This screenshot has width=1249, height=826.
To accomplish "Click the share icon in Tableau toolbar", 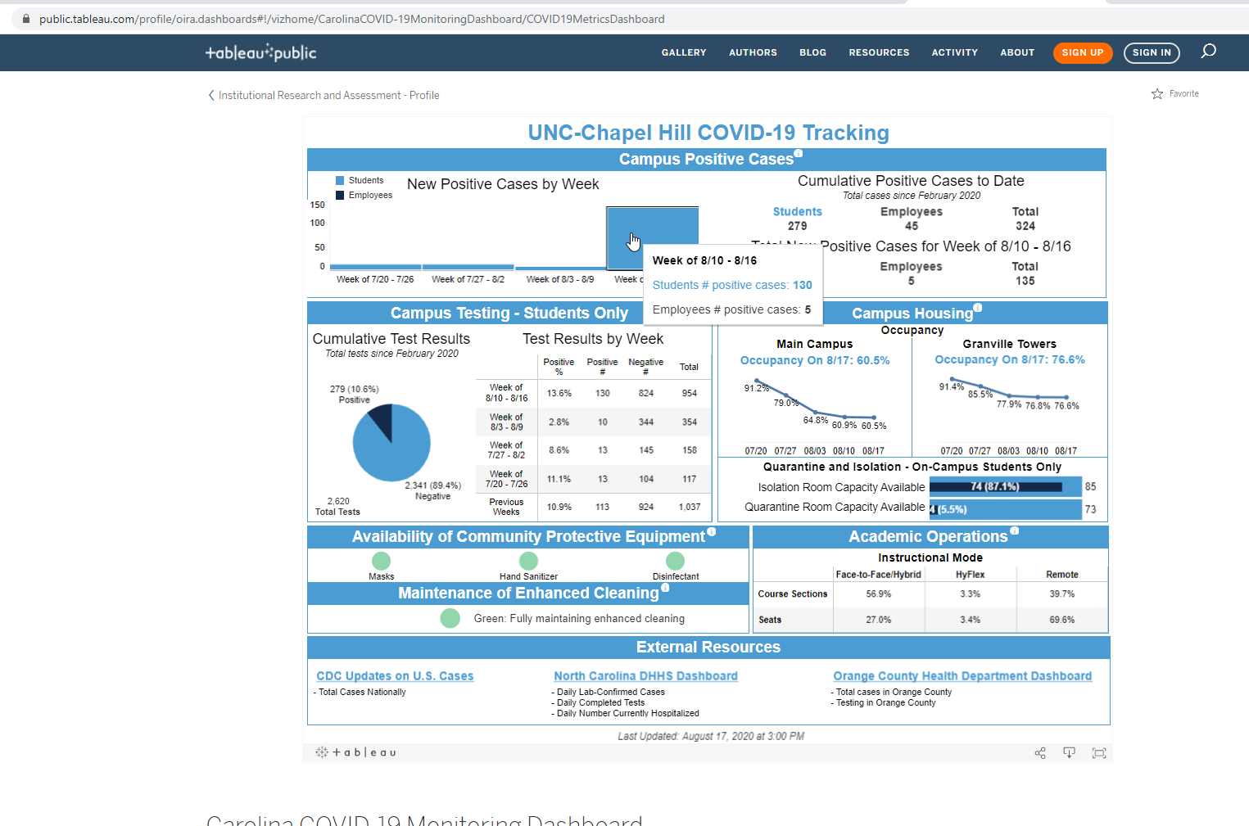I will pyautogui.click(x=1040, y=753).
